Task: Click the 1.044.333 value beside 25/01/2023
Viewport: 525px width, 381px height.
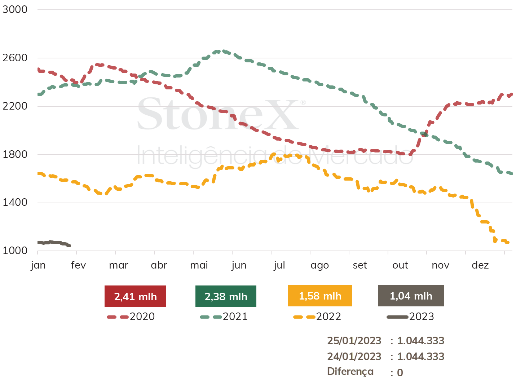Action: pyautogui.click(x=421, y=341)
